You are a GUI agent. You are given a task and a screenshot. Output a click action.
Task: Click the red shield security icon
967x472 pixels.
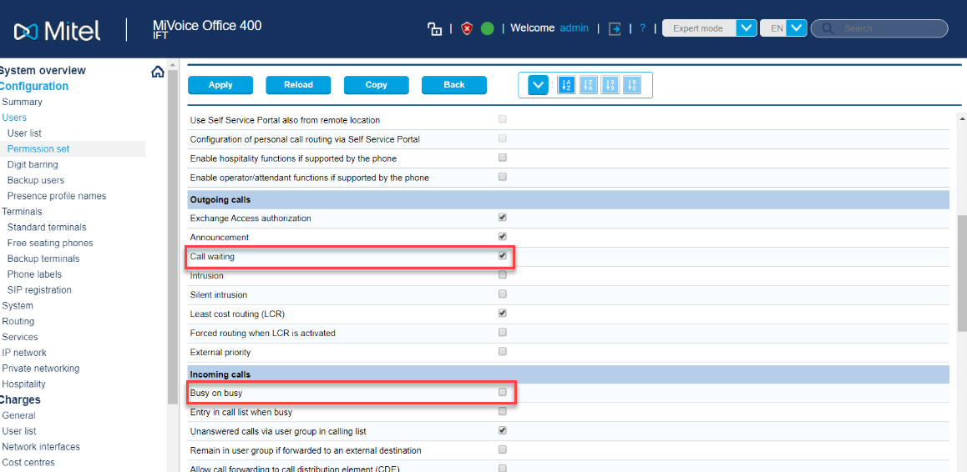467,28
